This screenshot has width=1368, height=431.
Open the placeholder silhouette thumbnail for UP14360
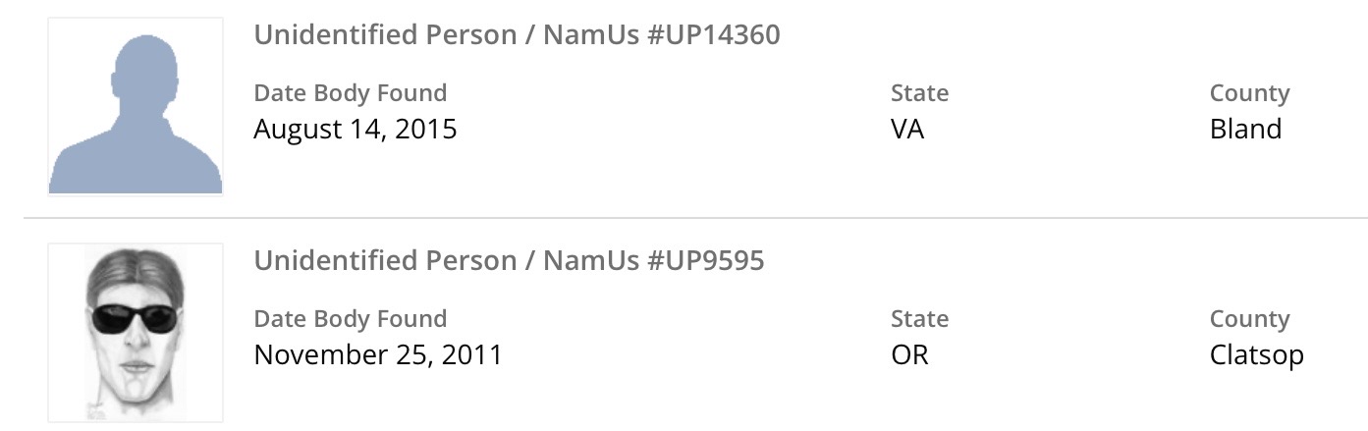[136, 107]
